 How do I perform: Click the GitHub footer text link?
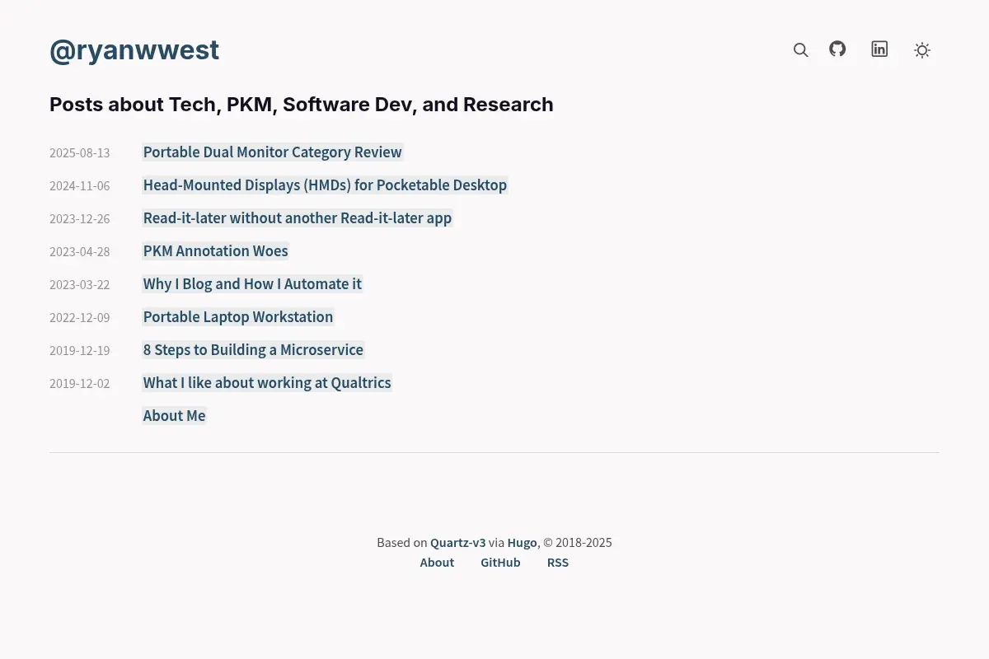(500, 563)
